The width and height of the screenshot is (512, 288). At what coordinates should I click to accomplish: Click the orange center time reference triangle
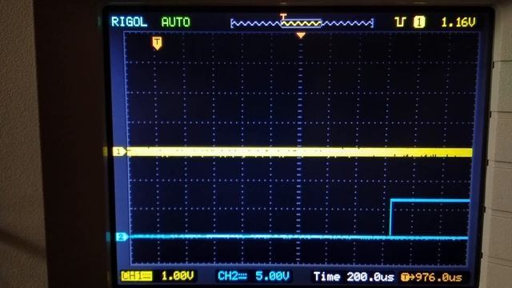301,35
